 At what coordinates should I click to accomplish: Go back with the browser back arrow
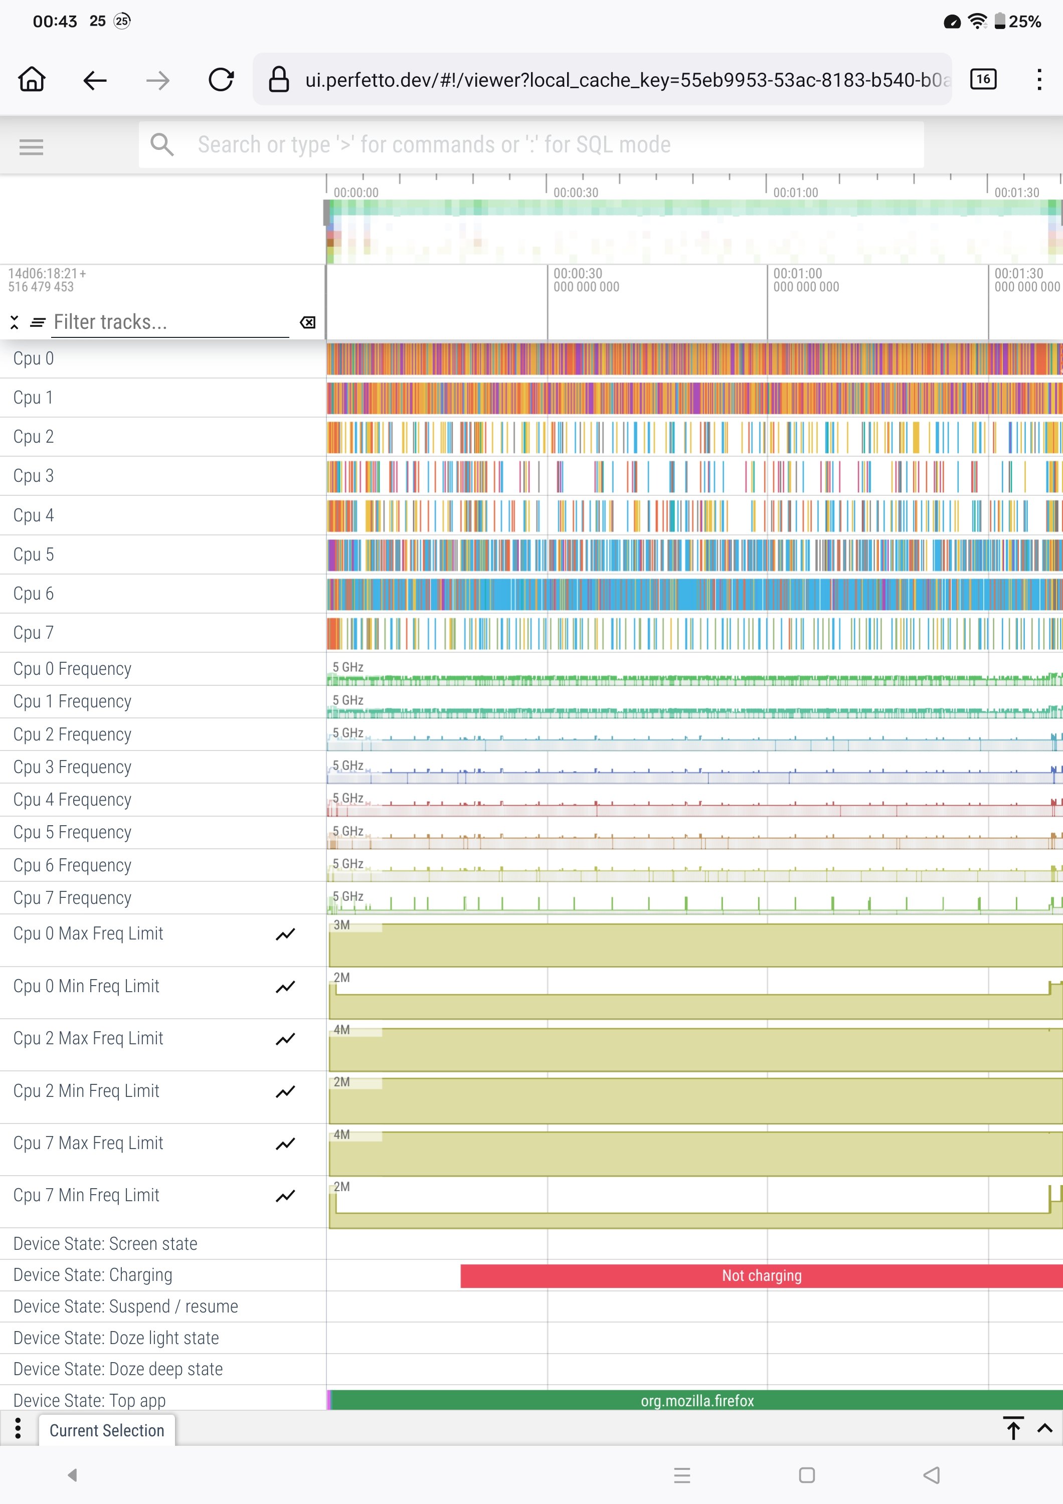click(95, 80)
